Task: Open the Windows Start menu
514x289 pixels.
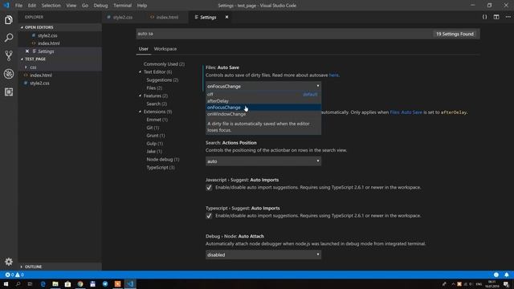Action: point(6,283)
